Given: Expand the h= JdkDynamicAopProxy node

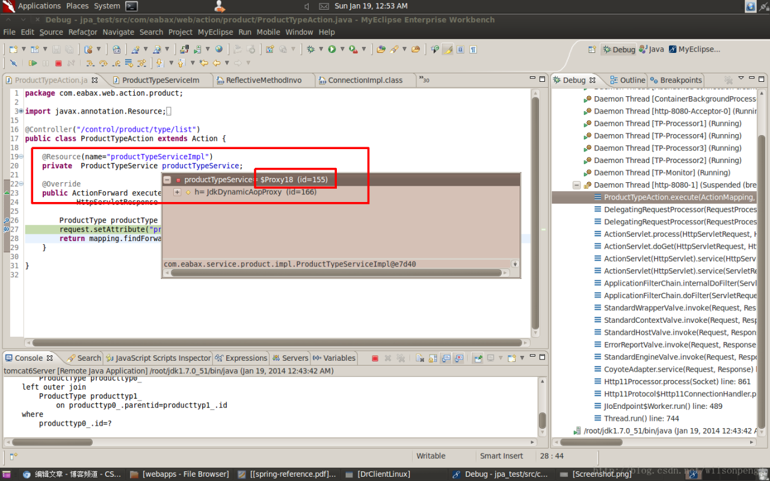Looking at the screenshot, I should click(177, 192).
